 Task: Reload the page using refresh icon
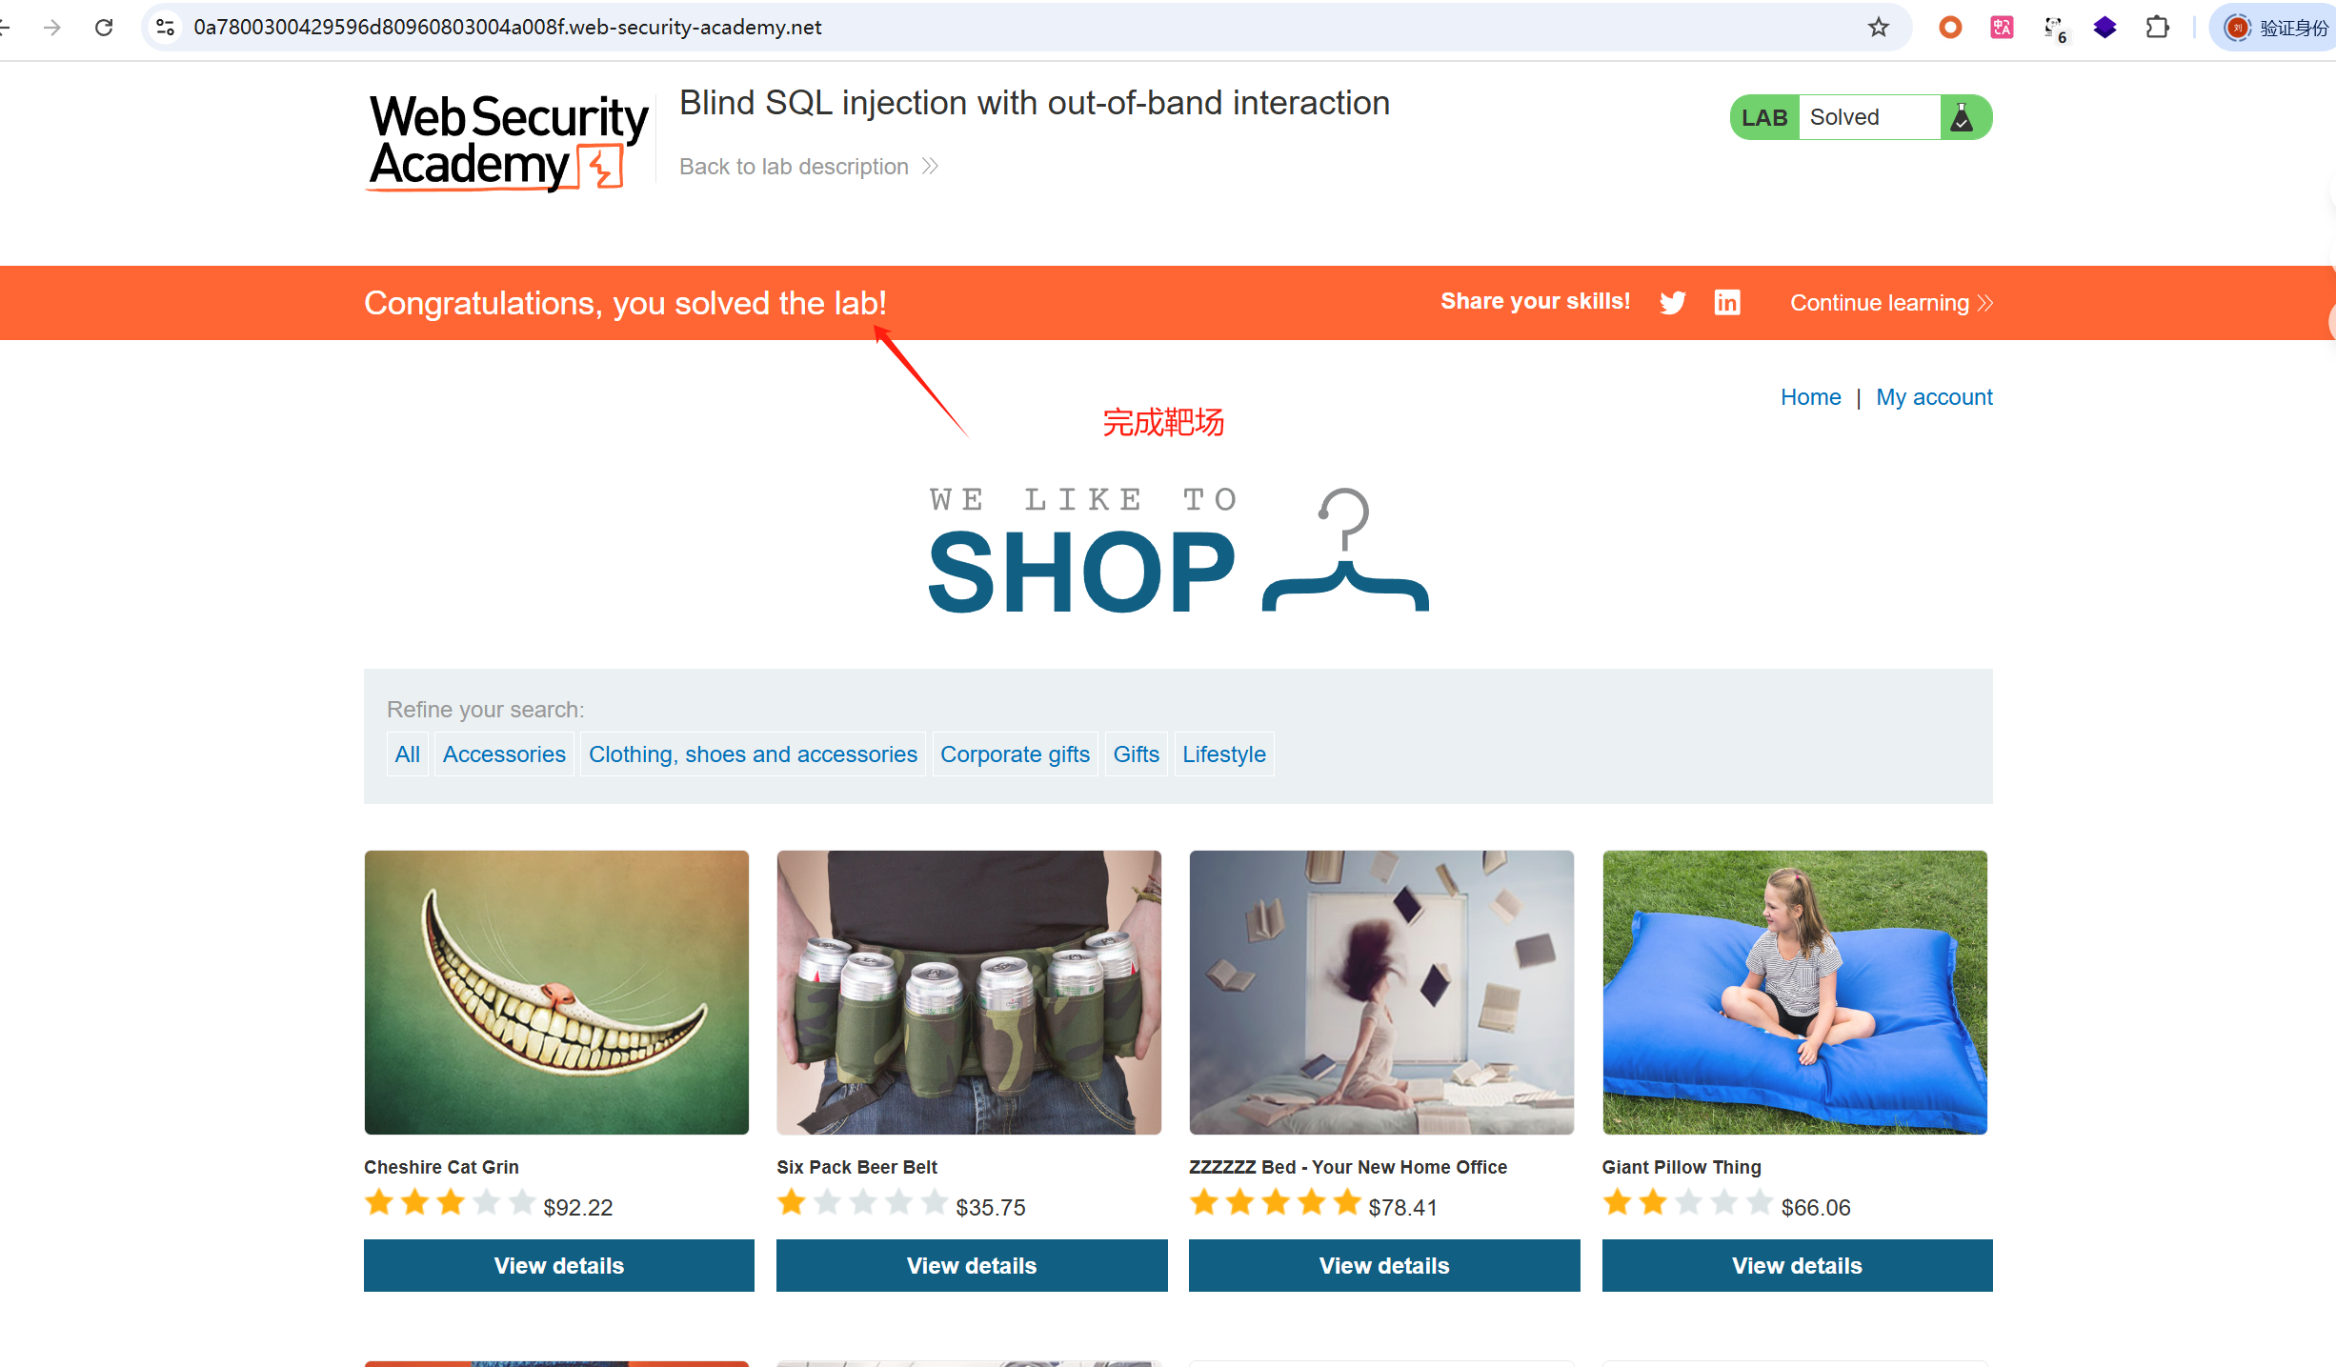click(104, 27)
